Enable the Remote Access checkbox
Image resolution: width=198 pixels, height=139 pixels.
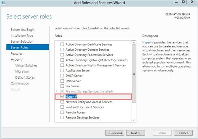point(62,112)
